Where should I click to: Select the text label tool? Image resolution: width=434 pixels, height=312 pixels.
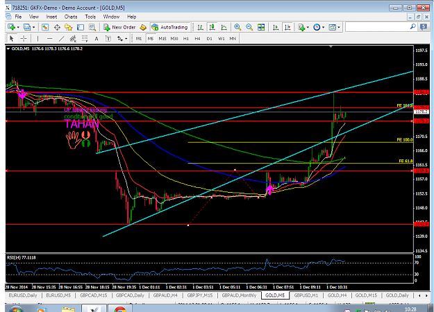[108, 39]
